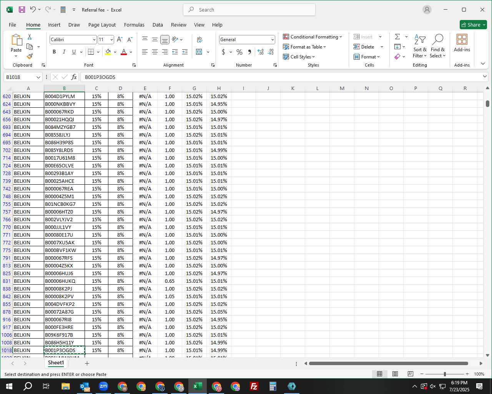492x394 pixels.
Task: Toggle Align Left
Action: click(x=145, y=52)
